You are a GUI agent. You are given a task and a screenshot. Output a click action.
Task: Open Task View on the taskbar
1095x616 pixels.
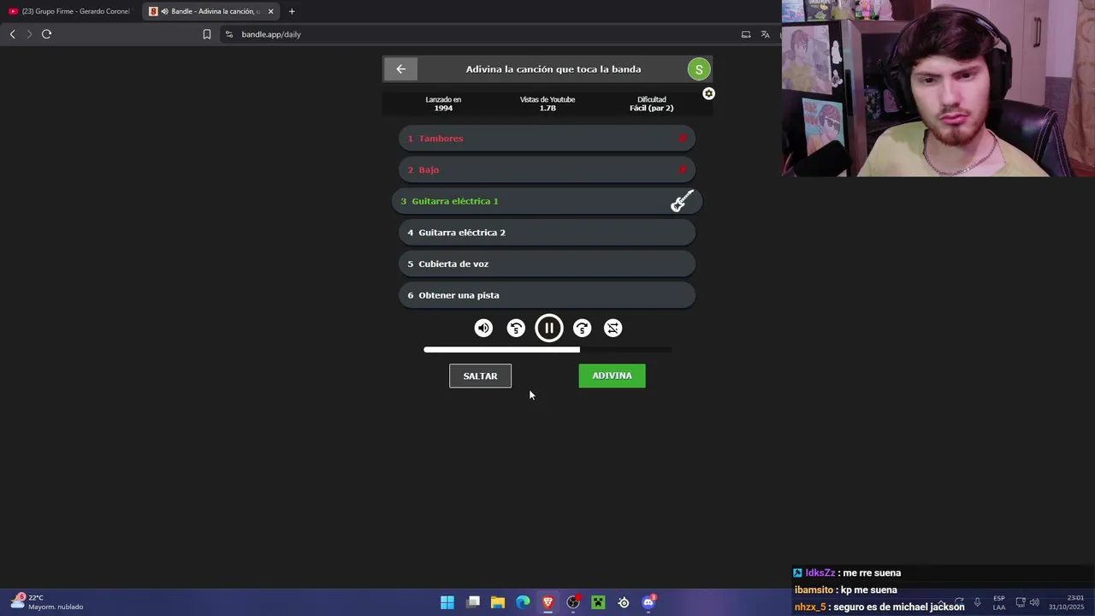click(473, 602)
